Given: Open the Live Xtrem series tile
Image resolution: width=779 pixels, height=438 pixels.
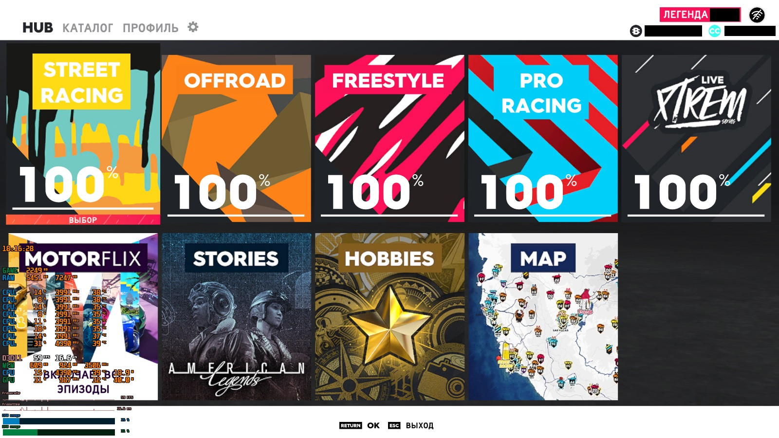Looking at the screenshot, I should (696, 139).
